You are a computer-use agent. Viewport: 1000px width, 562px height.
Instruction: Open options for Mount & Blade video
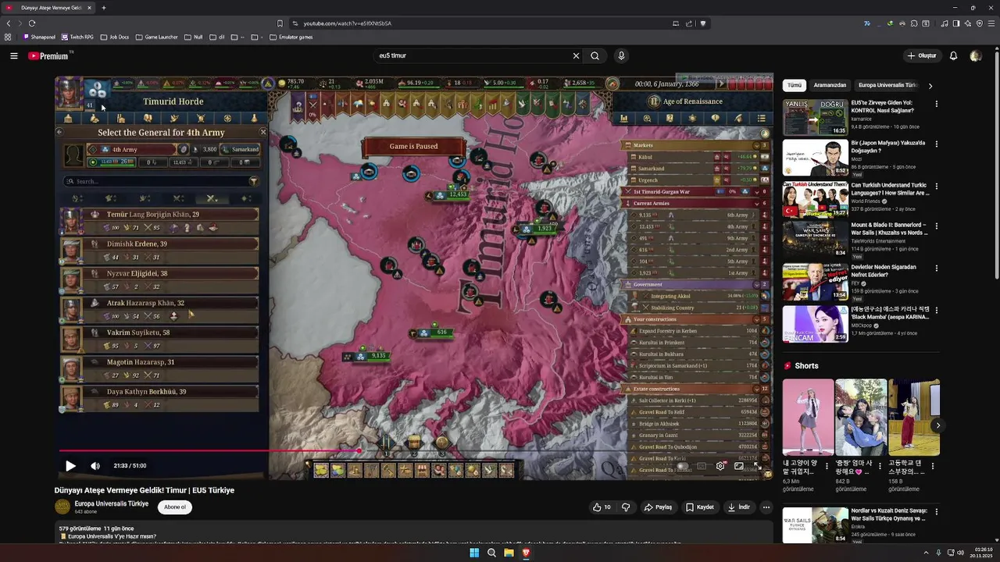coord(937,226)
